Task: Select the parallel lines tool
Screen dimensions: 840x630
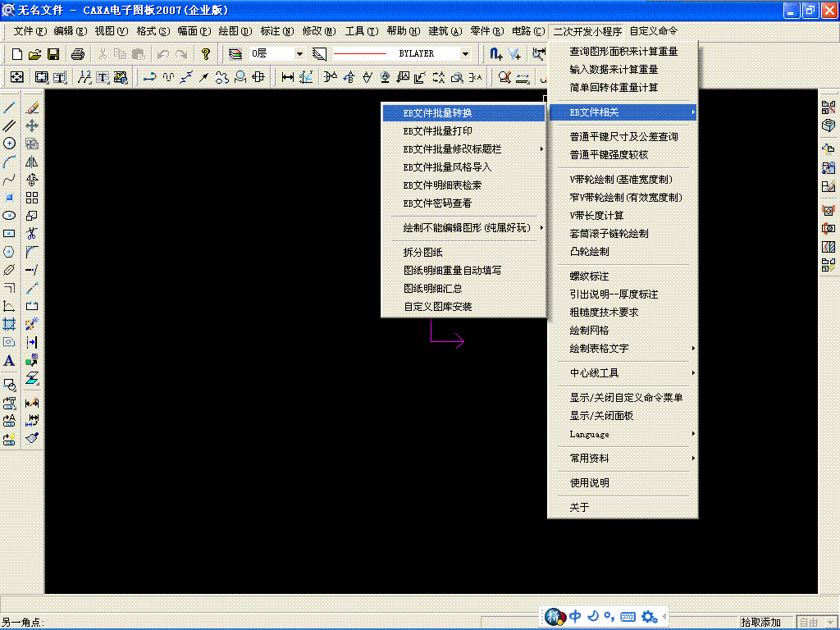Action: pyautogui.click(x=9, y=126)
